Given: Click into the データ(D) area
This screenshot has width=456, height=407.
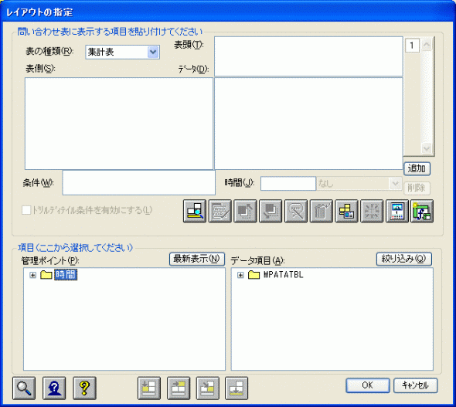Looking at the screenshot, I should [x=308, y=124].
